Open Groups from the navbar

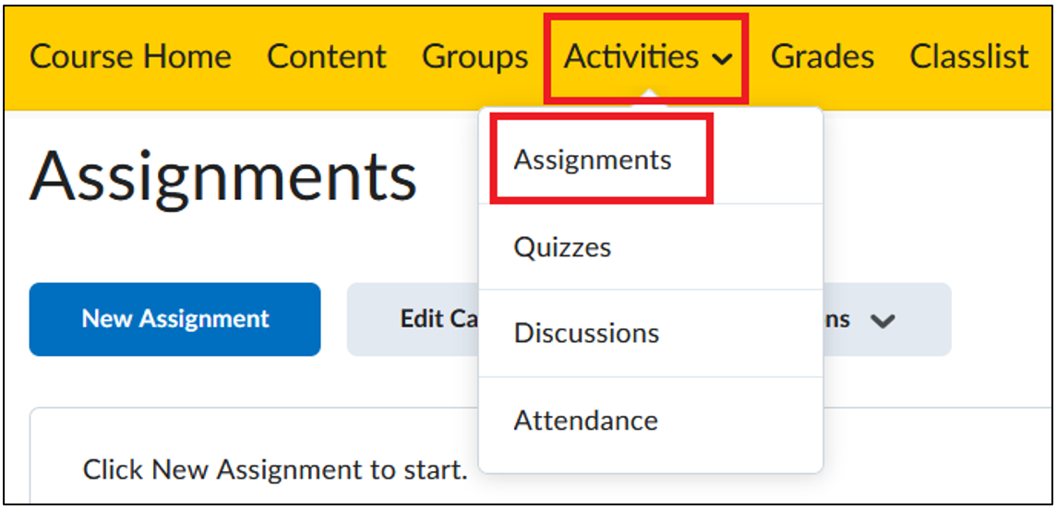[475, 57]
